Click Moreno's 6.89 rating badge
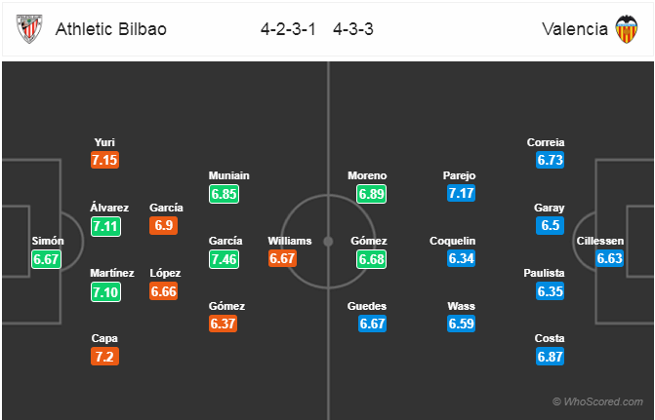The width and height of the screenshot is (655, 420). [371, 194]
